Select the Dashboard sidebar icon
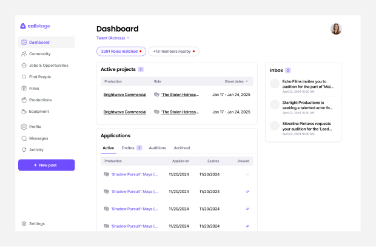This screenshot has width=376, height=247. point(24,42)
